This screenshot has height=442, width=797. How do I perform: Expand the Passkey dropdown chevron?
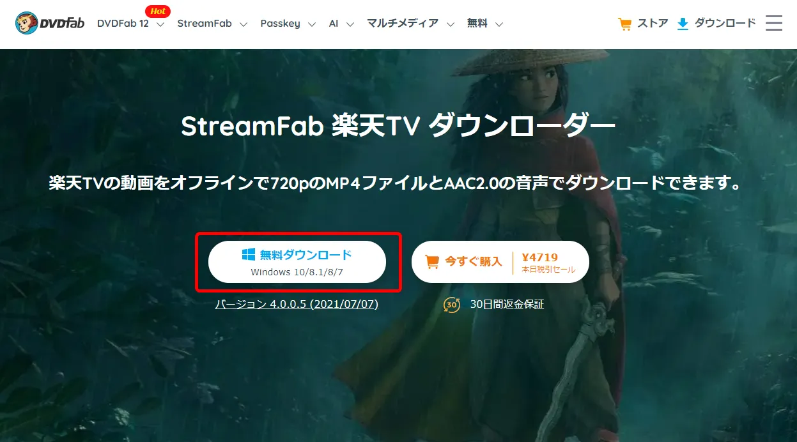click(x=312, y=24)
